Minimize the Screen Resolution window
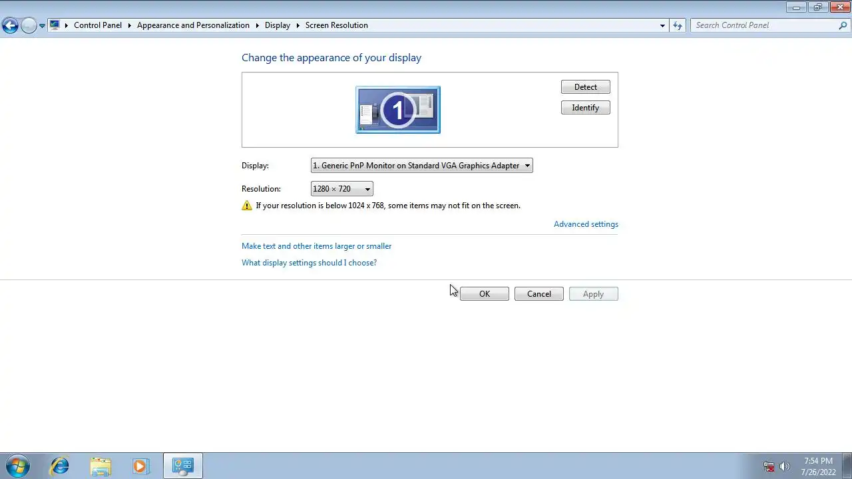The width and height of the screenshot is (852, 479). point(796,7)
